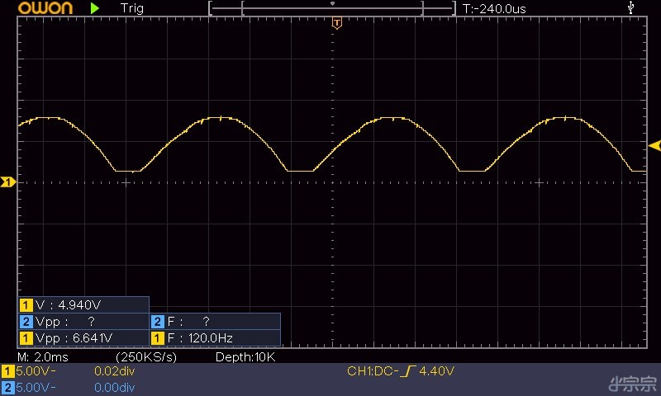Click the 250KS/s sample rate readout

[146, 357]
